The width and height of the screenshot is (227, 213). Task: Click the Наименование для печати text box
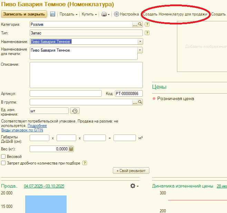click(83, 53)
